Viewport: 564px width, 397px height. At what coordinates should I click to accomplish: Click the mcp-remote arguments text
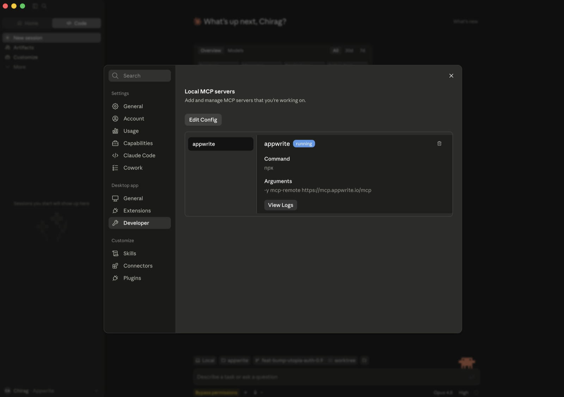318,190
